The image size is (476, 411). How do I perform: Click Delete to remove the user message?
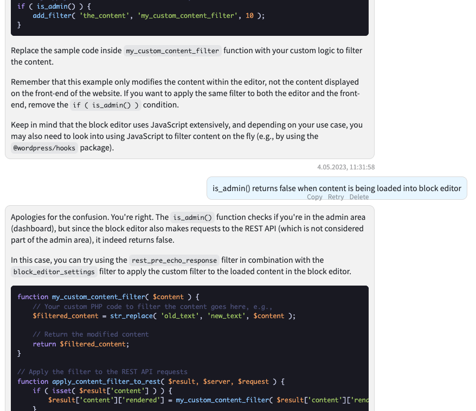(x=359, y=197)
